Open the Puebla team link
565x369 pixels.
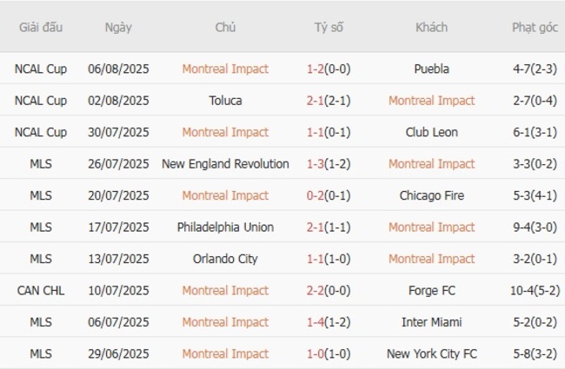pos(431,69)
